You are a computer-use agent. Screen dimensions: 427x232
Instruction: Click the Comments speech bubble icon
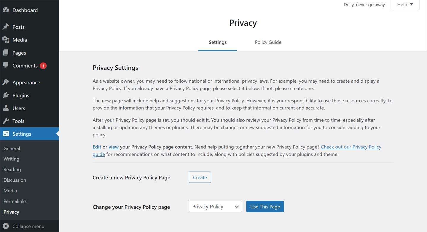click(6, 65)
